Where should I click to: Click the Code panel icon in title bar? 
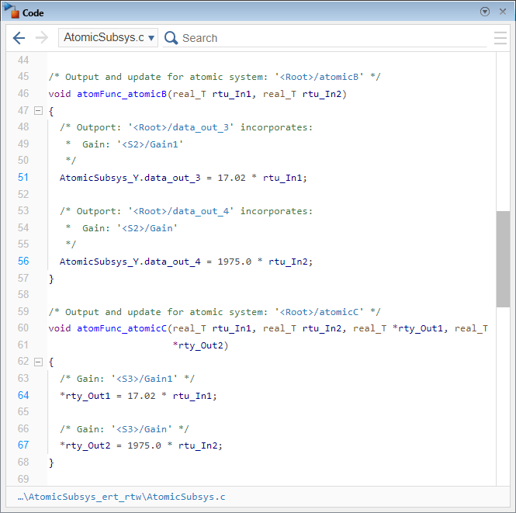11,10
